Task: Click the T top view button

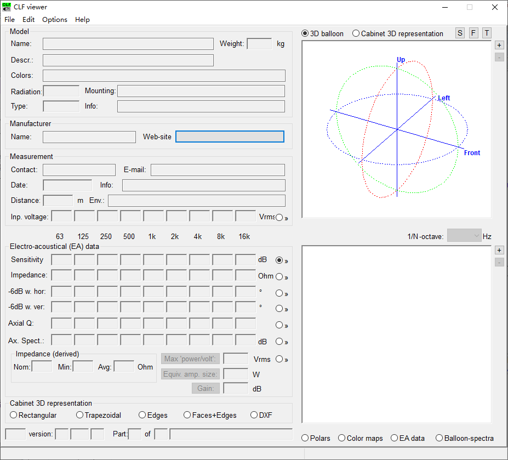Action: point(487,33)
